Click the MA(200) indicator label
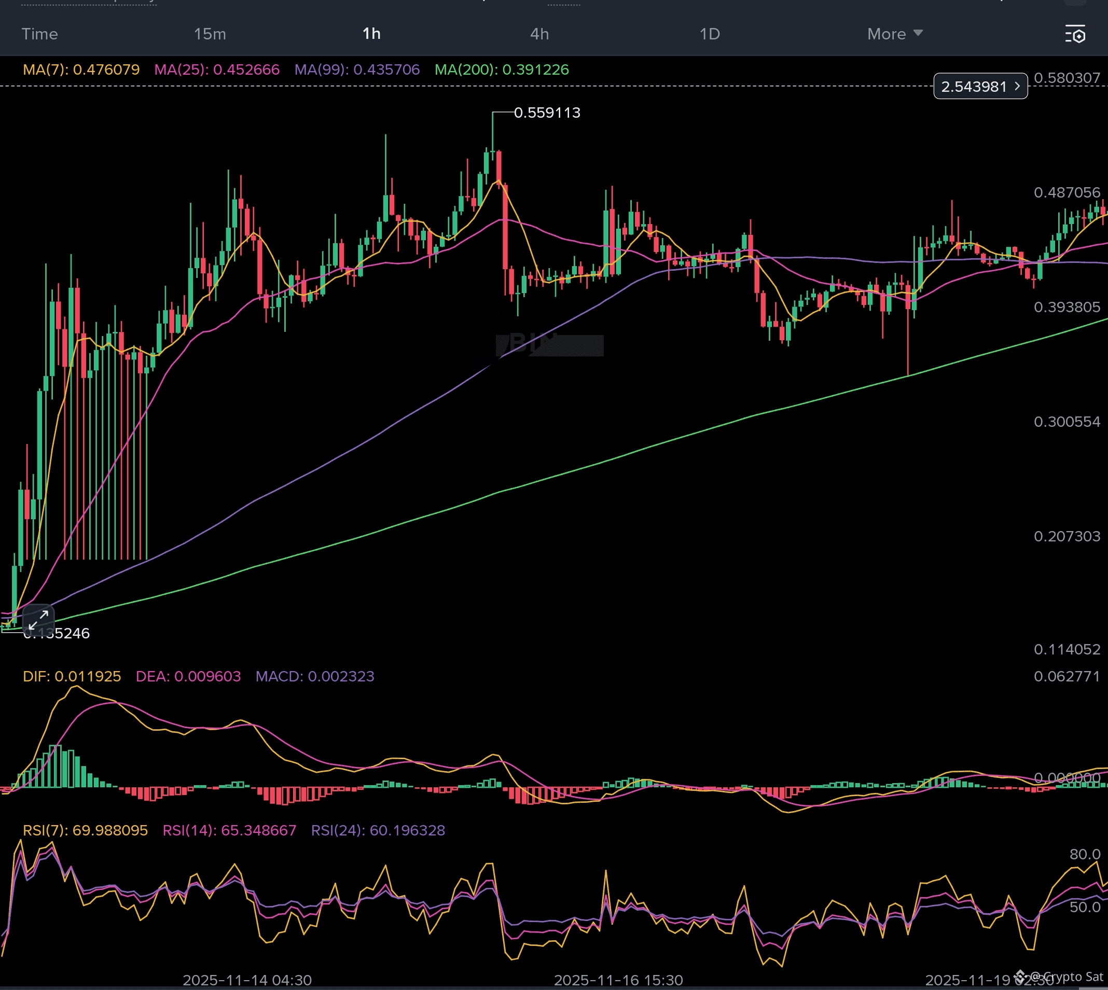The height and width of the screenshot is (990, 1108). (501, 69)
